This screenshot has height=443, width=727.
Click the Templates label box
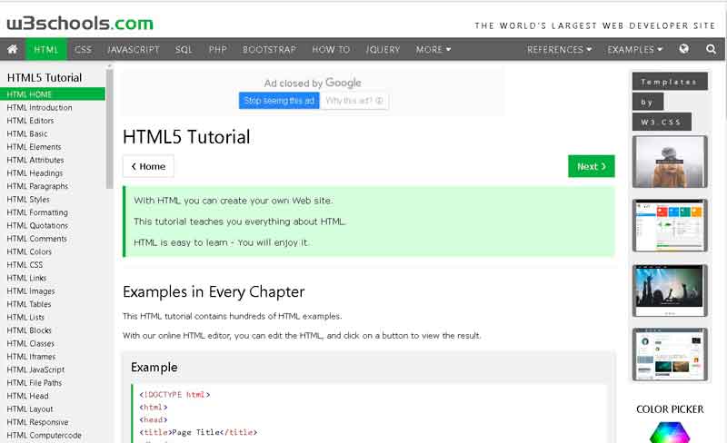670,82
